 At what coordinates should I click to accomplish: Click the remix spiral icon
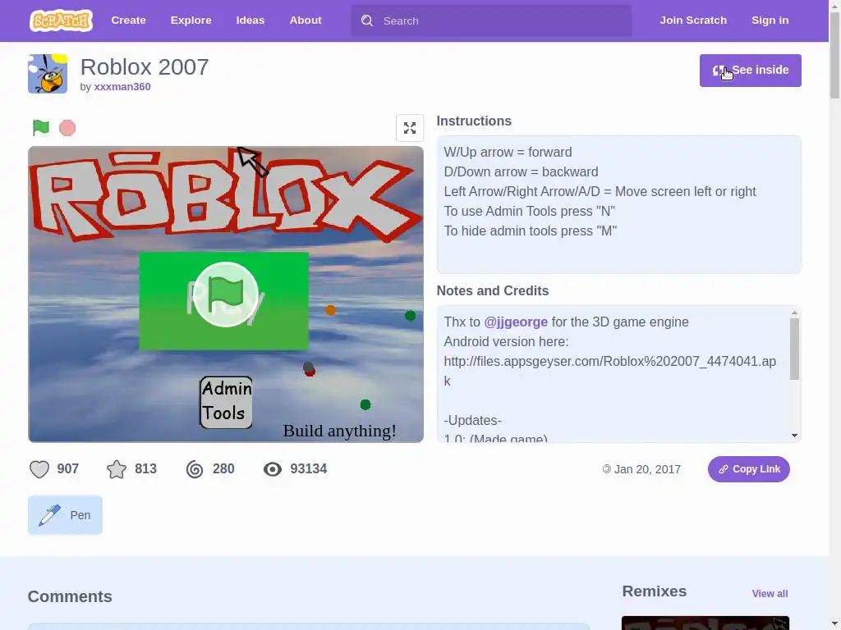coord(194,469)
